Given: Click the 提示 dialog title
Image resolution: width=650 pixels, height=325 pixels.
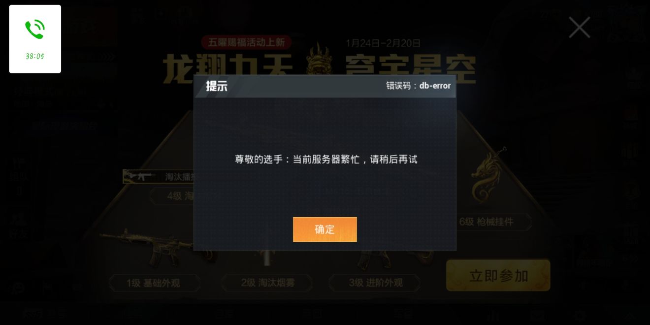Looking at the screenshot, I should 217,86.
